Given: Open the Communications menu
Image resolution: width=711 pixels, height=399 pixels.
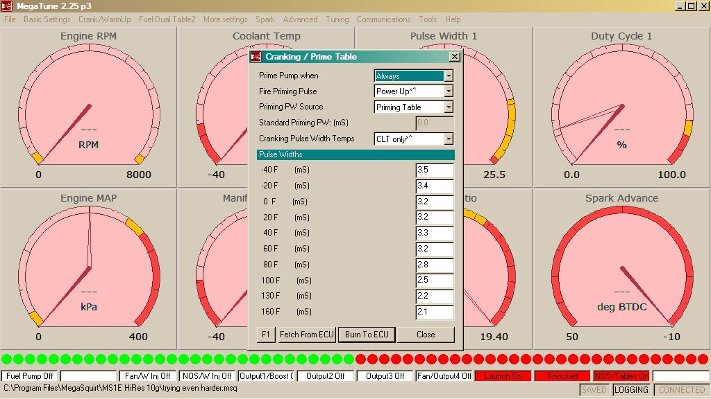Looking at the screenshot, I should pos(383,19).
